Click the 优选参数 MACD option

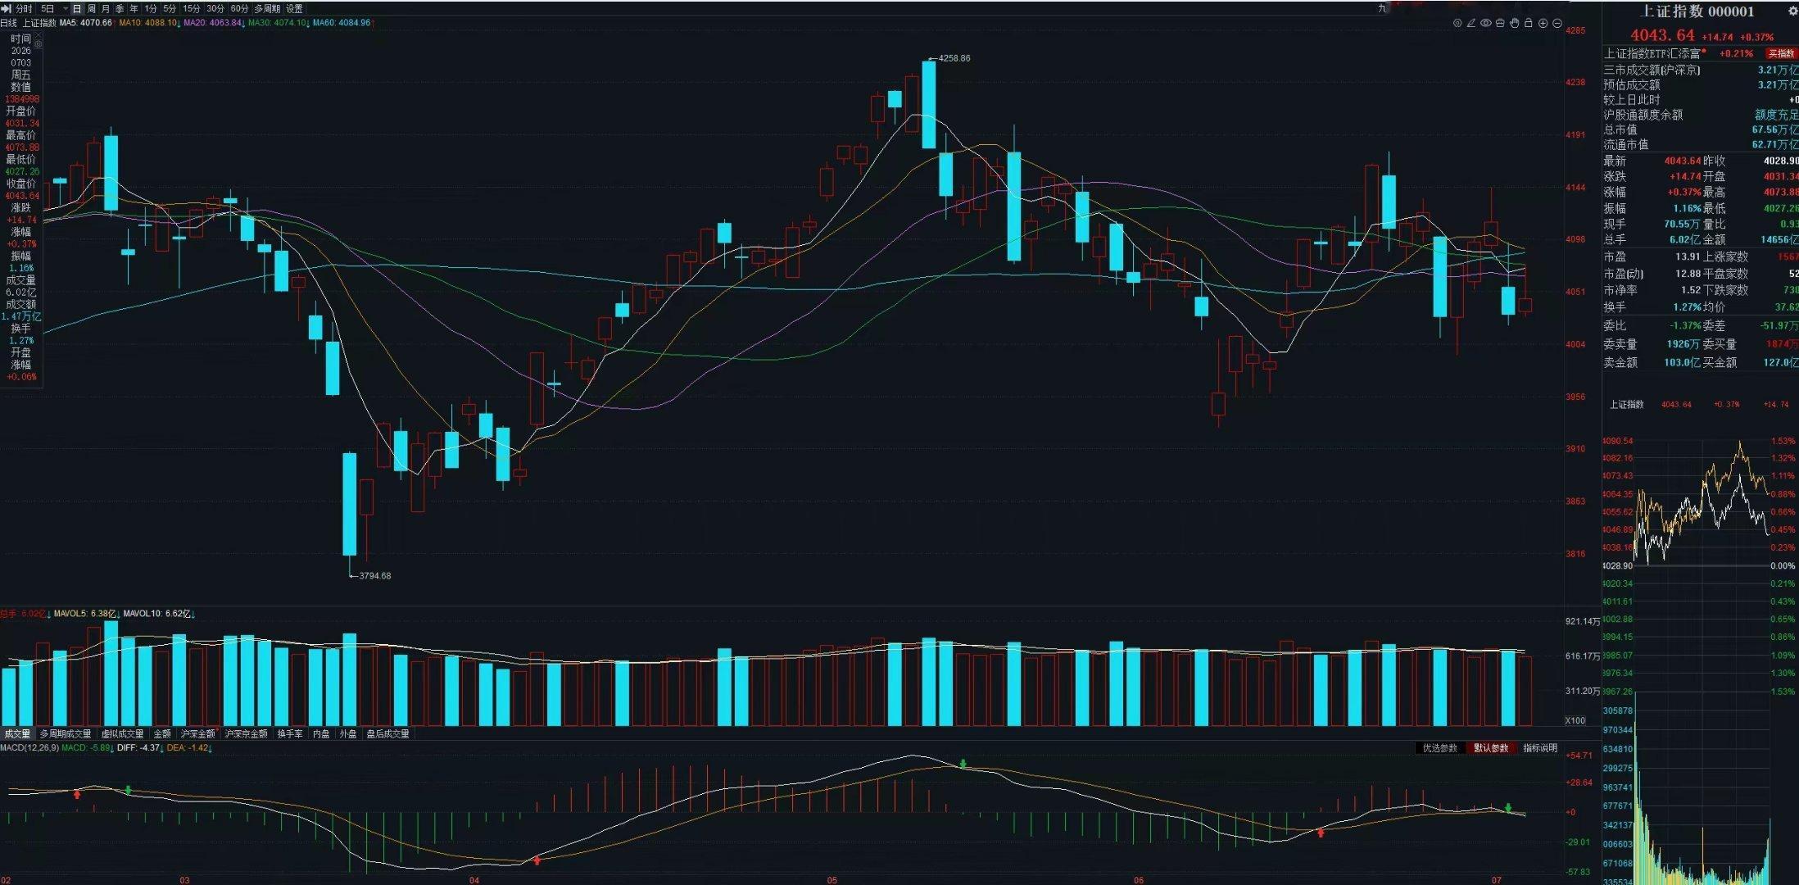(1440, 748)
